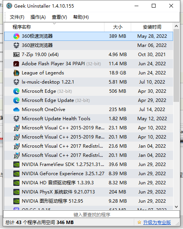Click the Microsoft Update Health Tools icon
The image size is (183, 229).
[16, 119]
